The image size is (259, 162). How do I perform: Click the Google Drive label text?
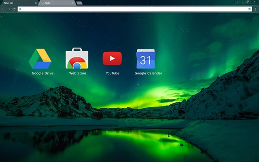(42, 73)
